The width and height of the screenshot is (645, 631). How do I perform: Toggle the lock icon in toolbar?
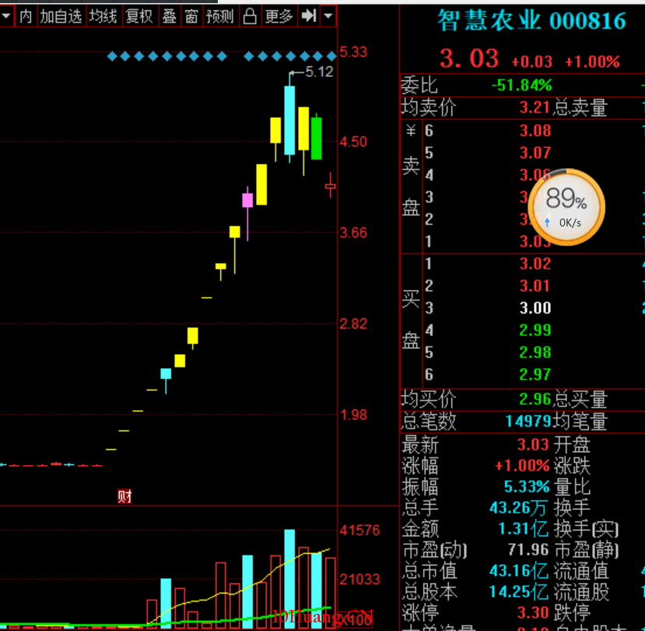250,16
